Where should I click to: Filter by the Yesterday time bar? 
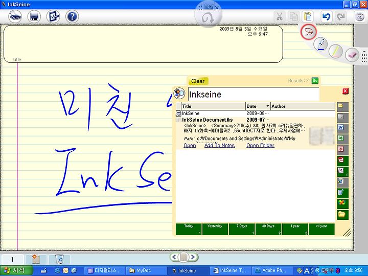coord(215,229)
